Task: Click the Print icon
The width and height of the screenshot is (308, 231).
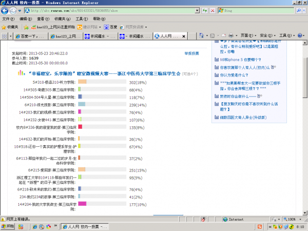Action: pos(231,35)
